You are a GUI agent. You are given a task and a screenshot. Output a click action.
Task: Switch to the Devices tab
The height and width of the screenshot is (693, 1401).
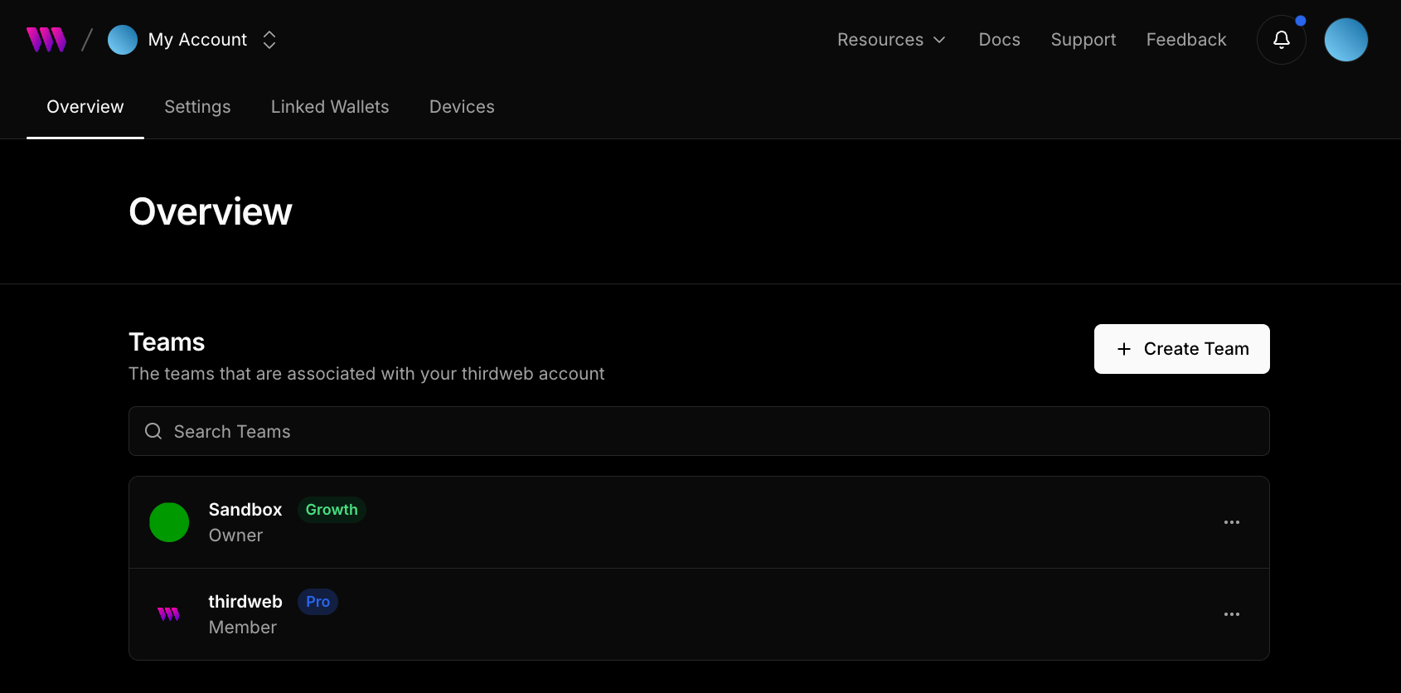click(x=462, y=107)
